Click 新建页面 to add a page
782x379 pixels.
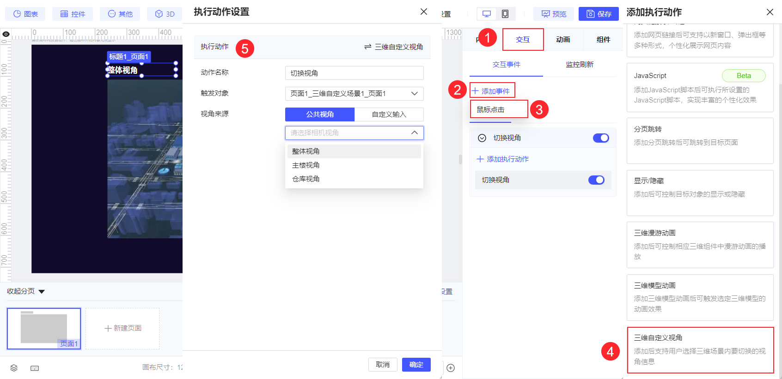click(122, 328)
